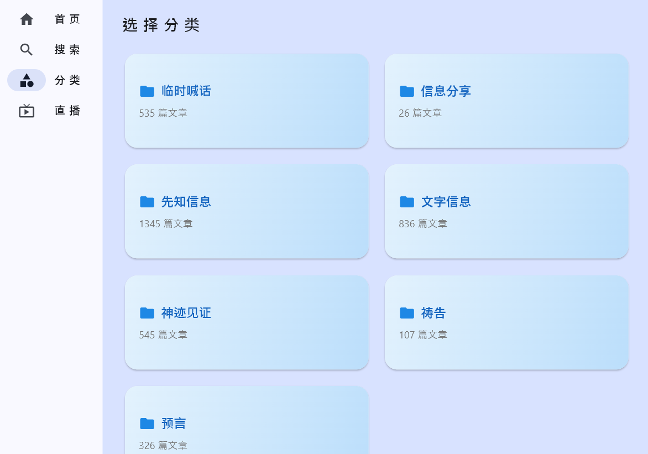Click the folder icon beside 临时喊话
648x454 pixels.
(147, 91)
